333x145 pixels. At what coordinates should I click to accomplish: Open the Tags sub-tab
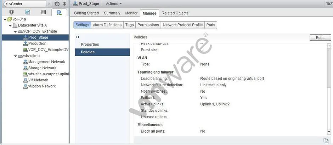coord(129,25)
